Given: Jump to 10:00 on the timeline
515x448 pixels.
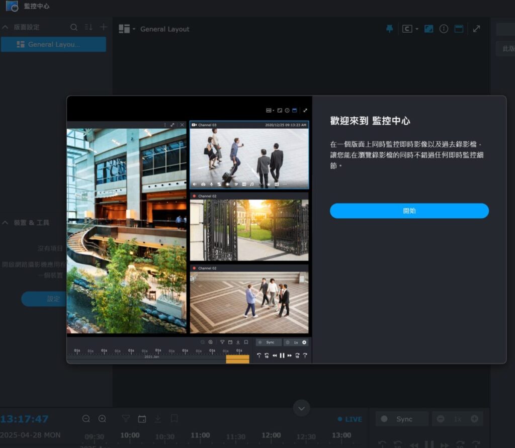Looking at the screenshot, I should tap(130, 435).
